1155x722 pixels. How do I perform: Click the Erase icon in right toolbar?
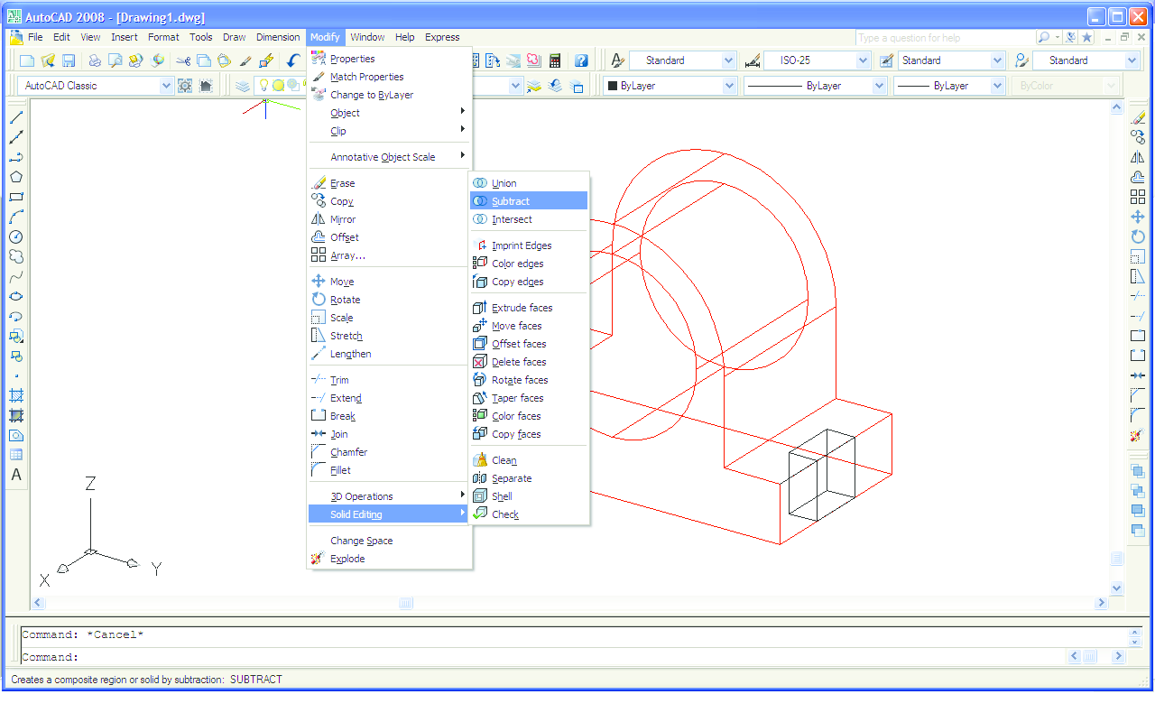coord(1138,117)
